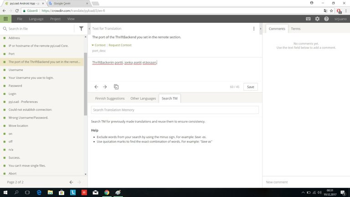Click Google Translate icon in address bar
Image resolution: width=350 pixels, height=197 pixels.
pos(325,11)
